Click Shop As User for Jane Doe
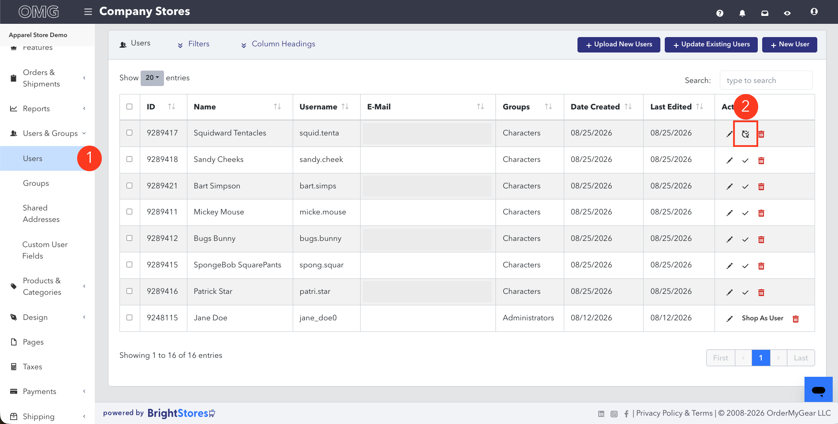 (763, 318)
